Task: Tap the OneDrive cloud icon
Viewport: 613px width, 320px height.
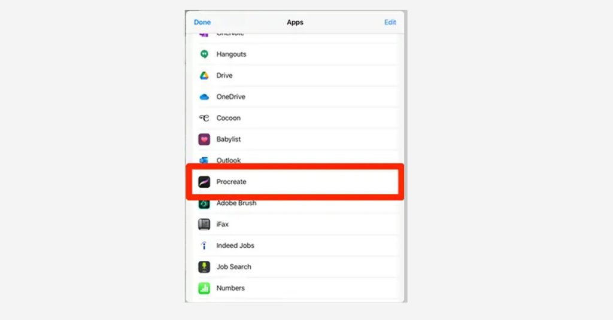Action: (x=204, y=97)
